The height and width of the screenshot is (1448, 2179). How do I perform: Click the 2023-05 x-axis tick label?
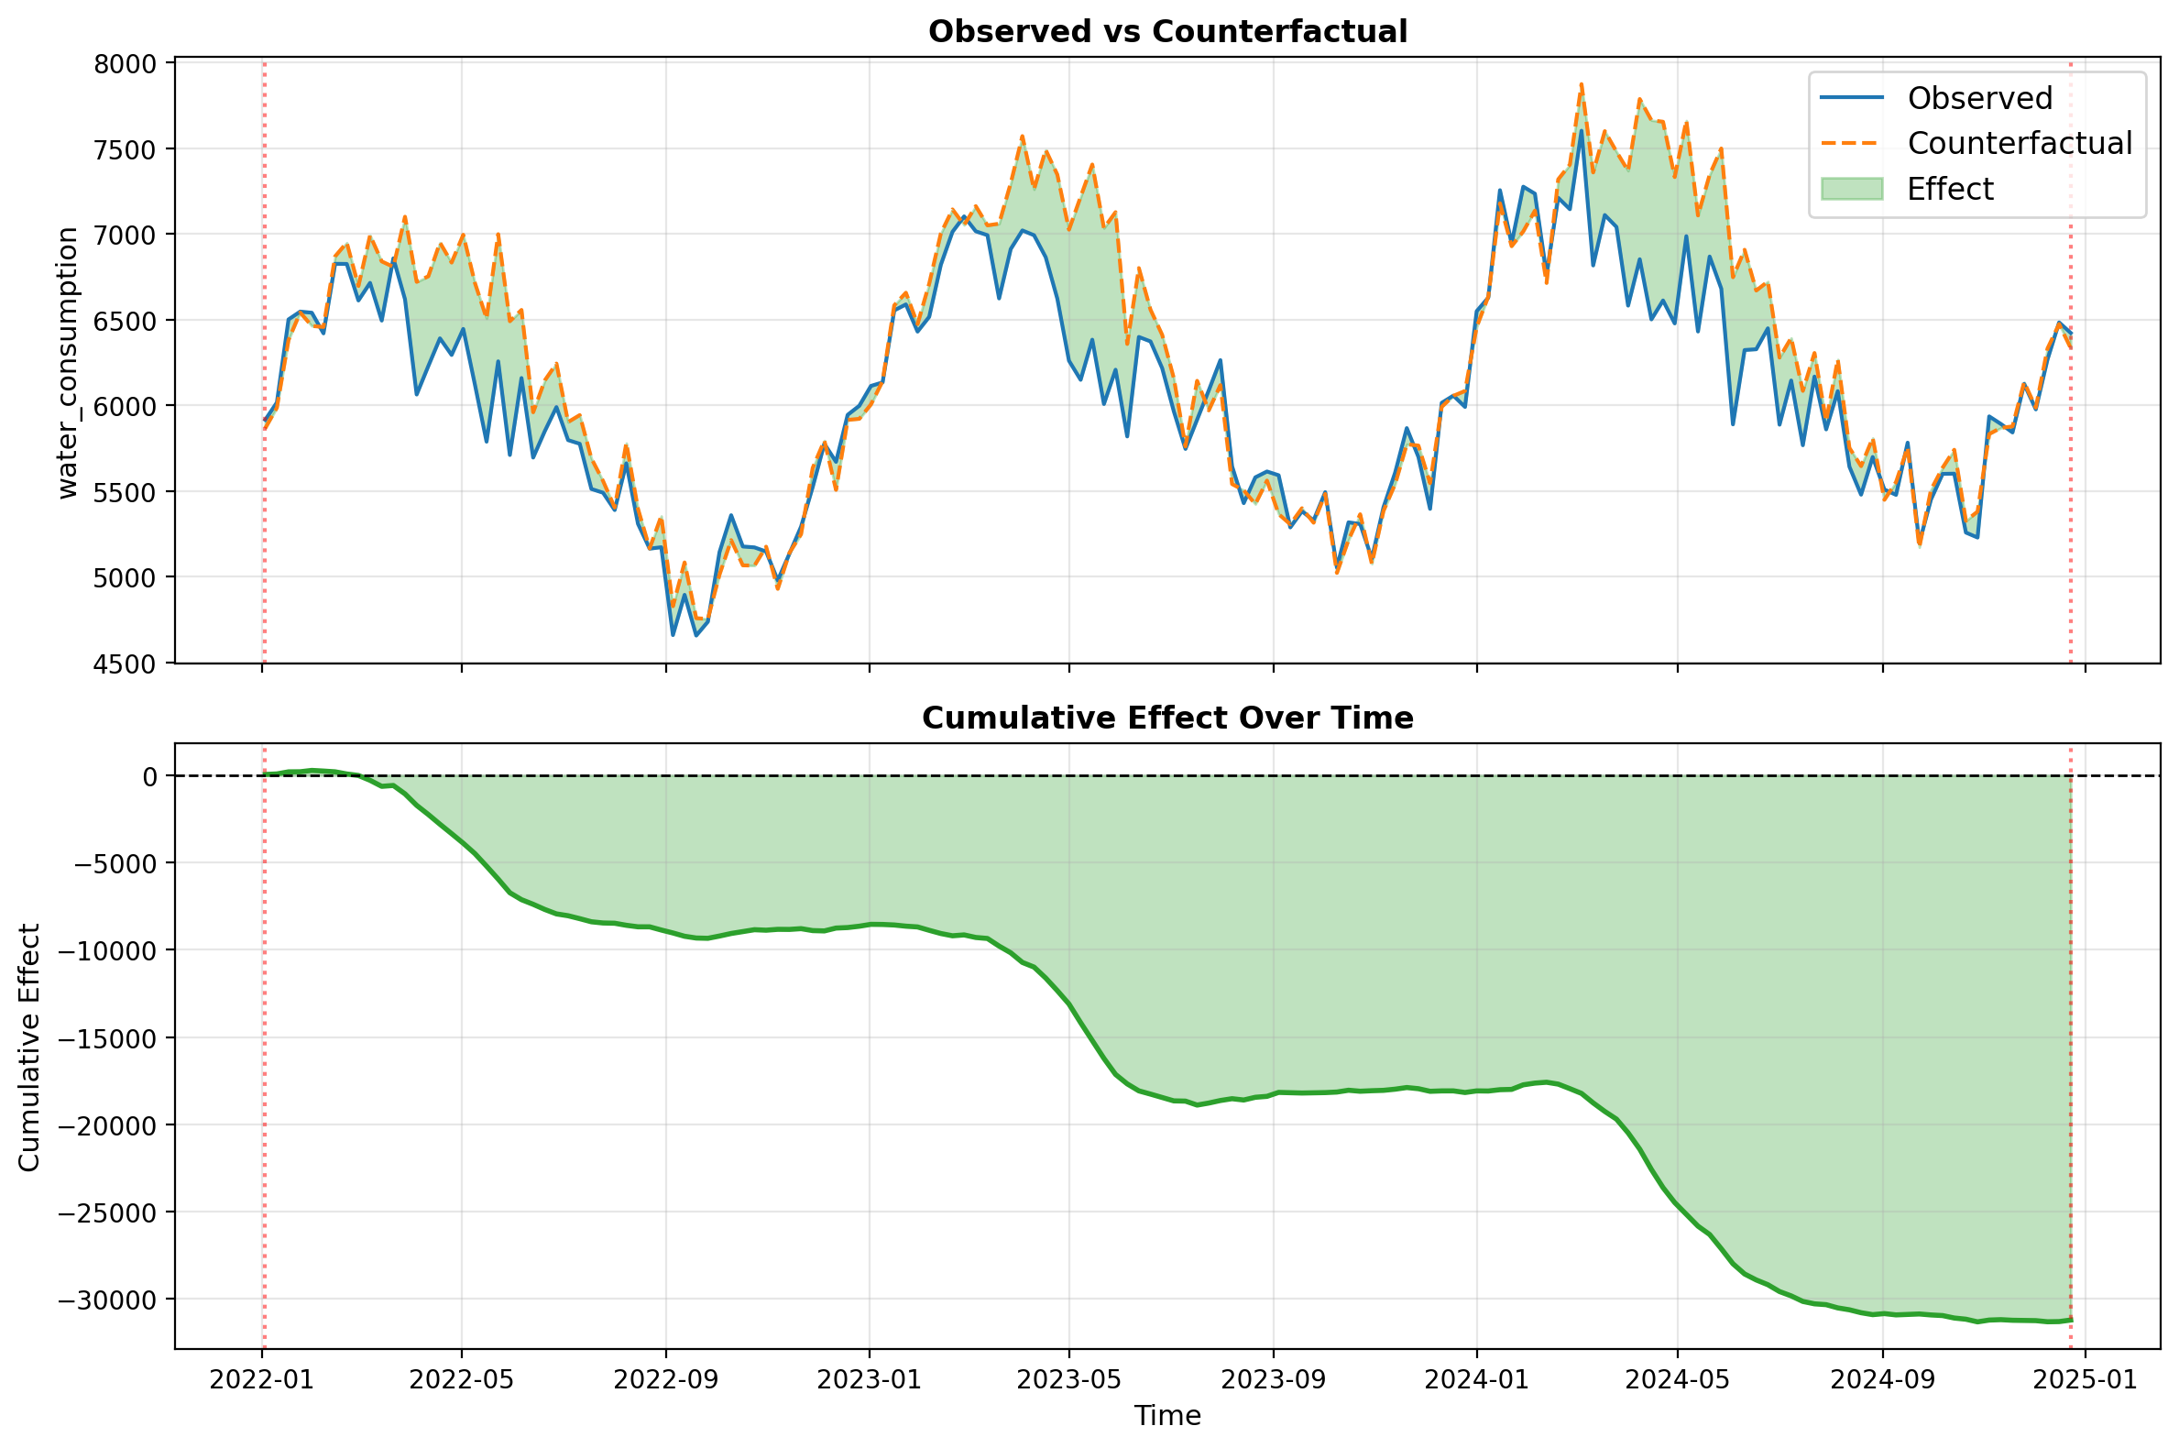click(1068, 1379)
